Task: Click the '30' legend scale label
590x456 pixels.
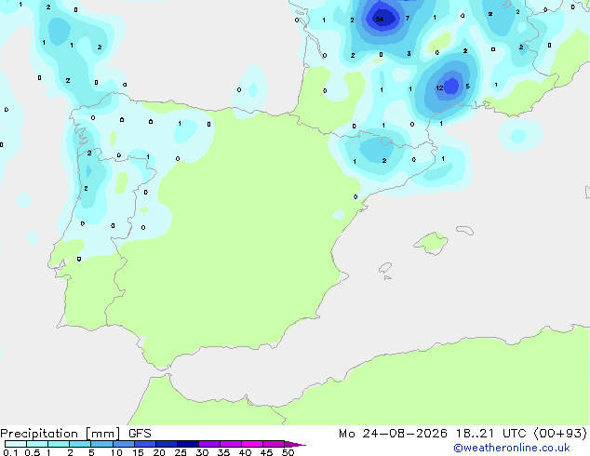Action: (x=202, y=452)
